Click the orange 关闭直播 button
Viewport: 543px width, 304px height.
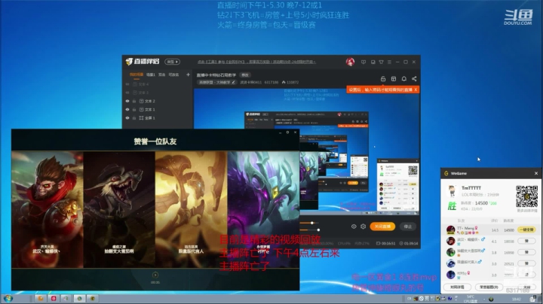[382, 226]
